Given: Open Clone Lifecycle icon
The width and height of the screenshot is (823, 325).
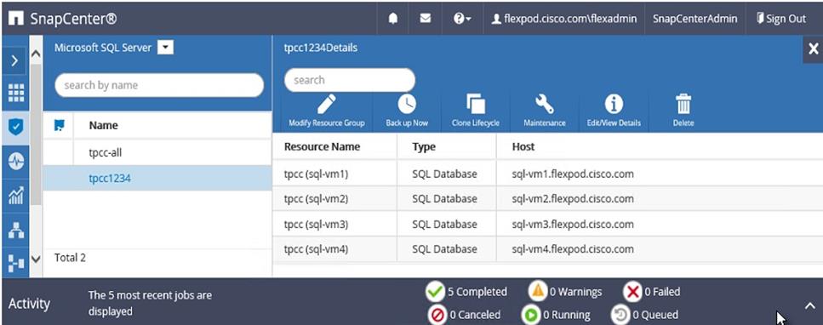Looking at the screenshot, I should tap(476, 105).
